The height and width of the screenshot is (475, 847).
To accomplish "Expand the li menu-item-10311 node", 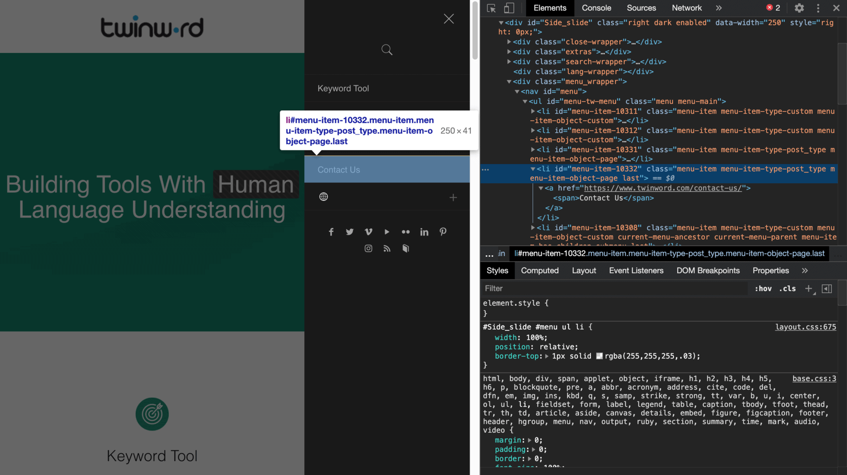I will coord(533,111).
